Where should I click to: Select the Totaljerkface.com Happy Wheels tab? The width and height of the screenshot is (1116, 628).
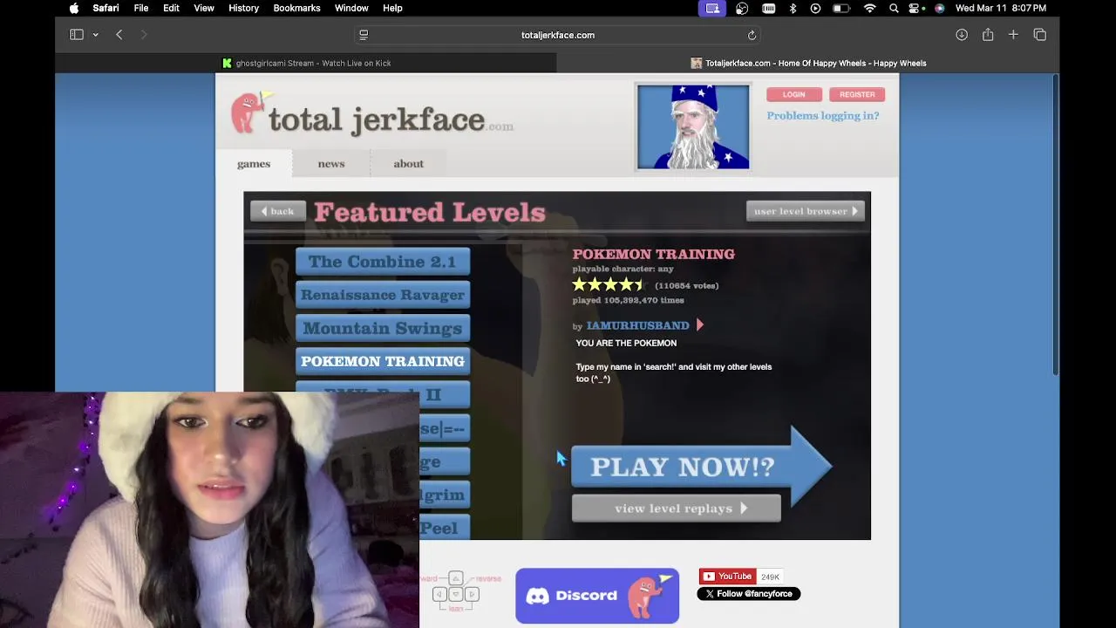(808, 63)
